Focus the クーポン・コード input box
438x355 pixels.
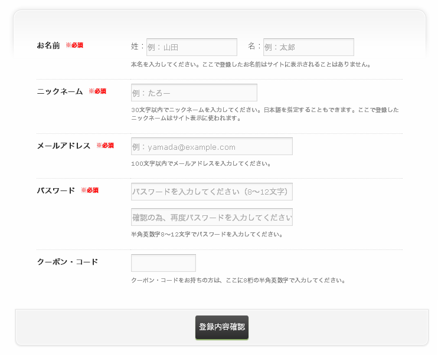pyautogui.click(x=163, y=263)
